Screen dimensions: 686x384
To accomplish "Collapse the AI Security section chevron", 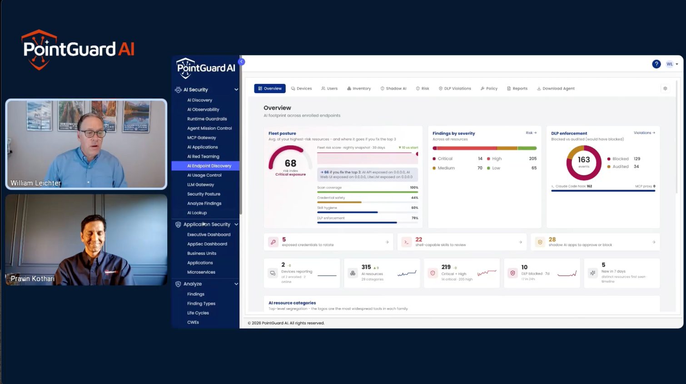I will [x=236, y=90].
